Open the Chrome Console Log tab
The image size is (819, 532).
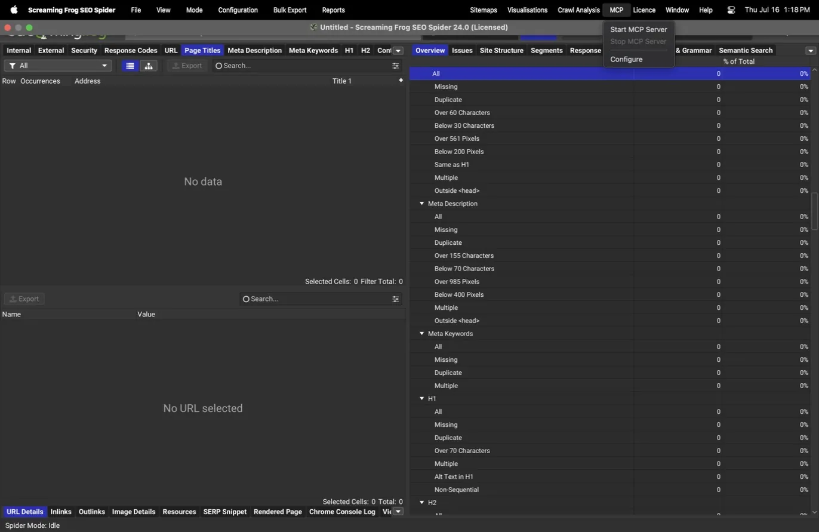coord(342,512)
